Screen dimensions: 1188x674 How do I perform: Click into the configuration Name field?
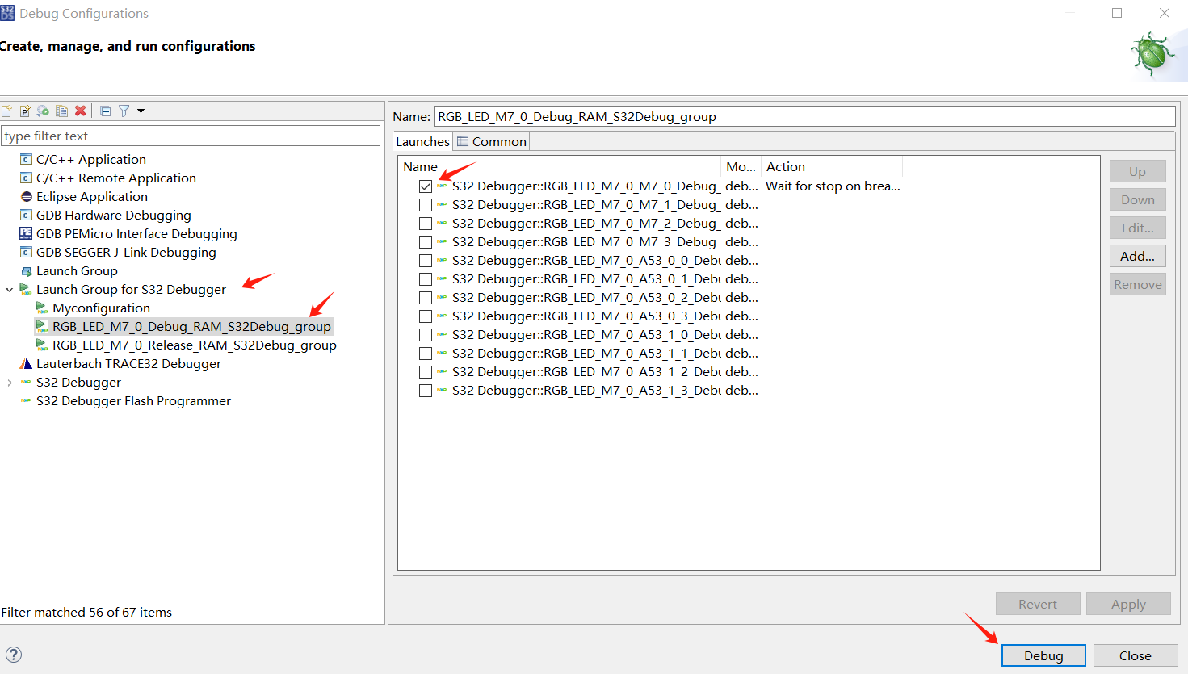[804, 116]
